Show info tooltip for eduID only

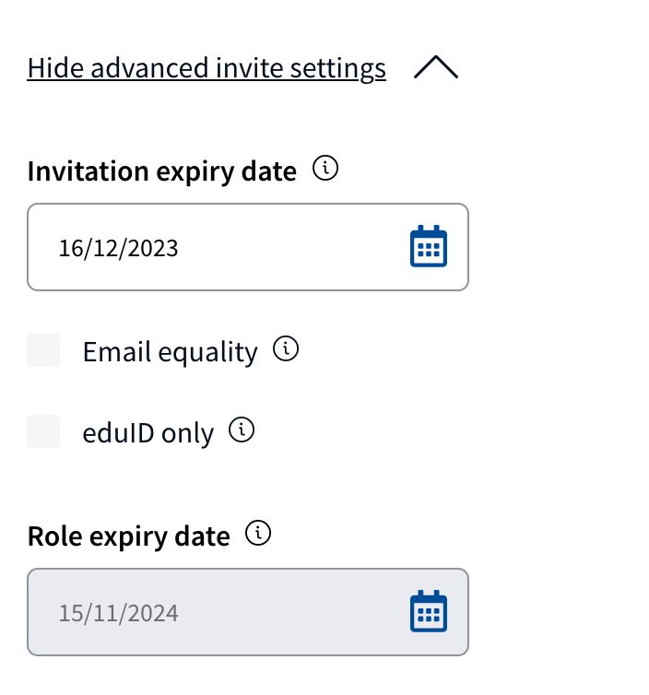242,430
